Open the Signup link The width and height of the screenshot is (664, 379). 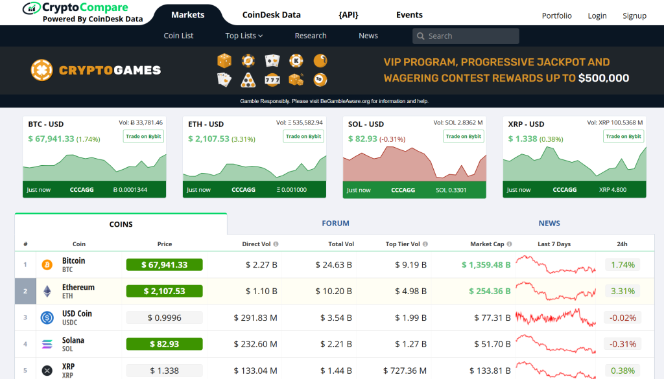[634, 16]
